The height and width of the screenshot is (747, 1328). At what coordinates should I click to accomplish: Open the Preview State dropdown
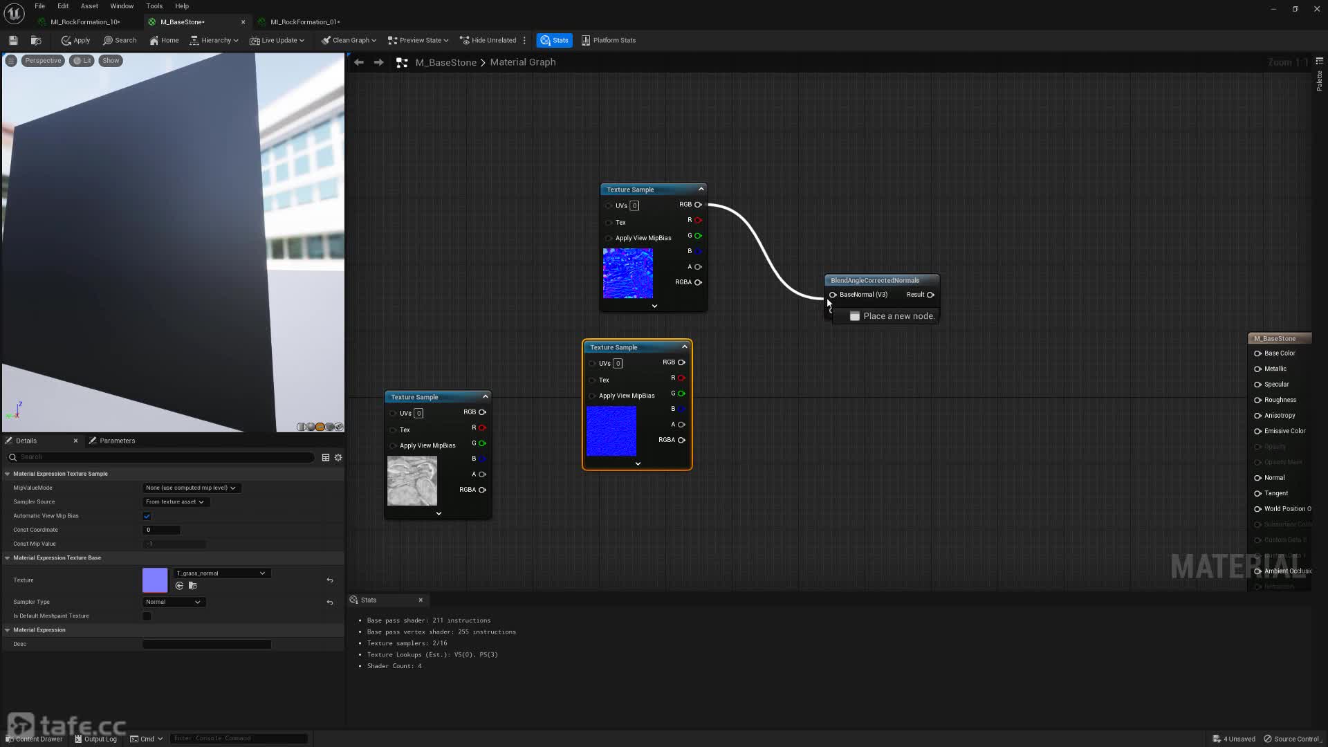418,40
